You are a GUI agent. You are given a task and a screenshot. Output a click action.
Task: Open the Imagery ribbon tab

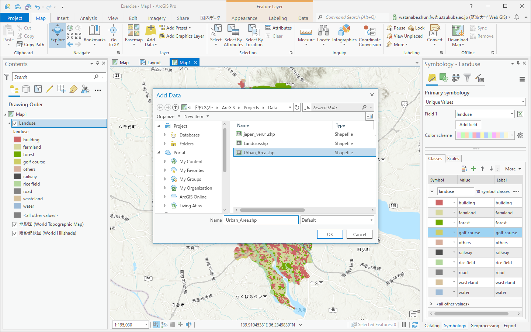click(x=157, y=18)
